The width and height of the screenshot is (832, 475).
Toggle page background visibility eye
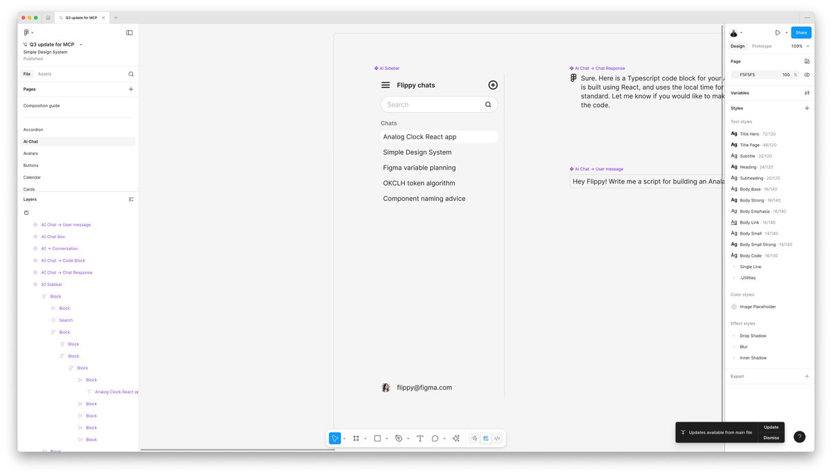807,75
